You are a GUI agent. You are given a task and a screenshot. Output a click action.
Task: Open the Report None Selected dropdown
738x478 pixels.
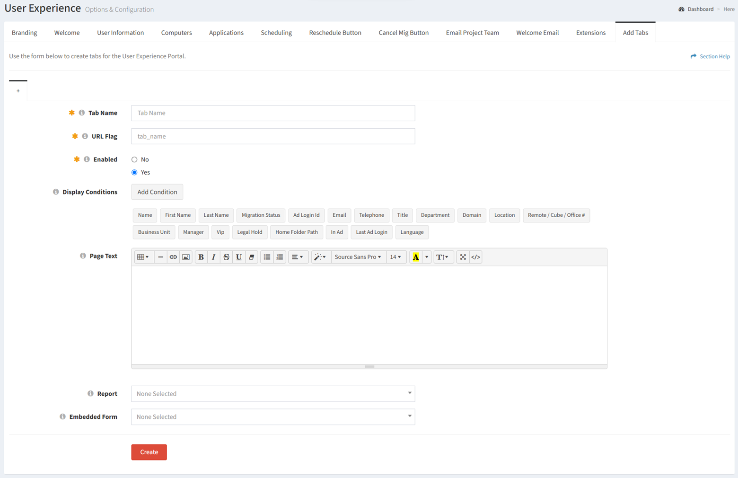273,393
